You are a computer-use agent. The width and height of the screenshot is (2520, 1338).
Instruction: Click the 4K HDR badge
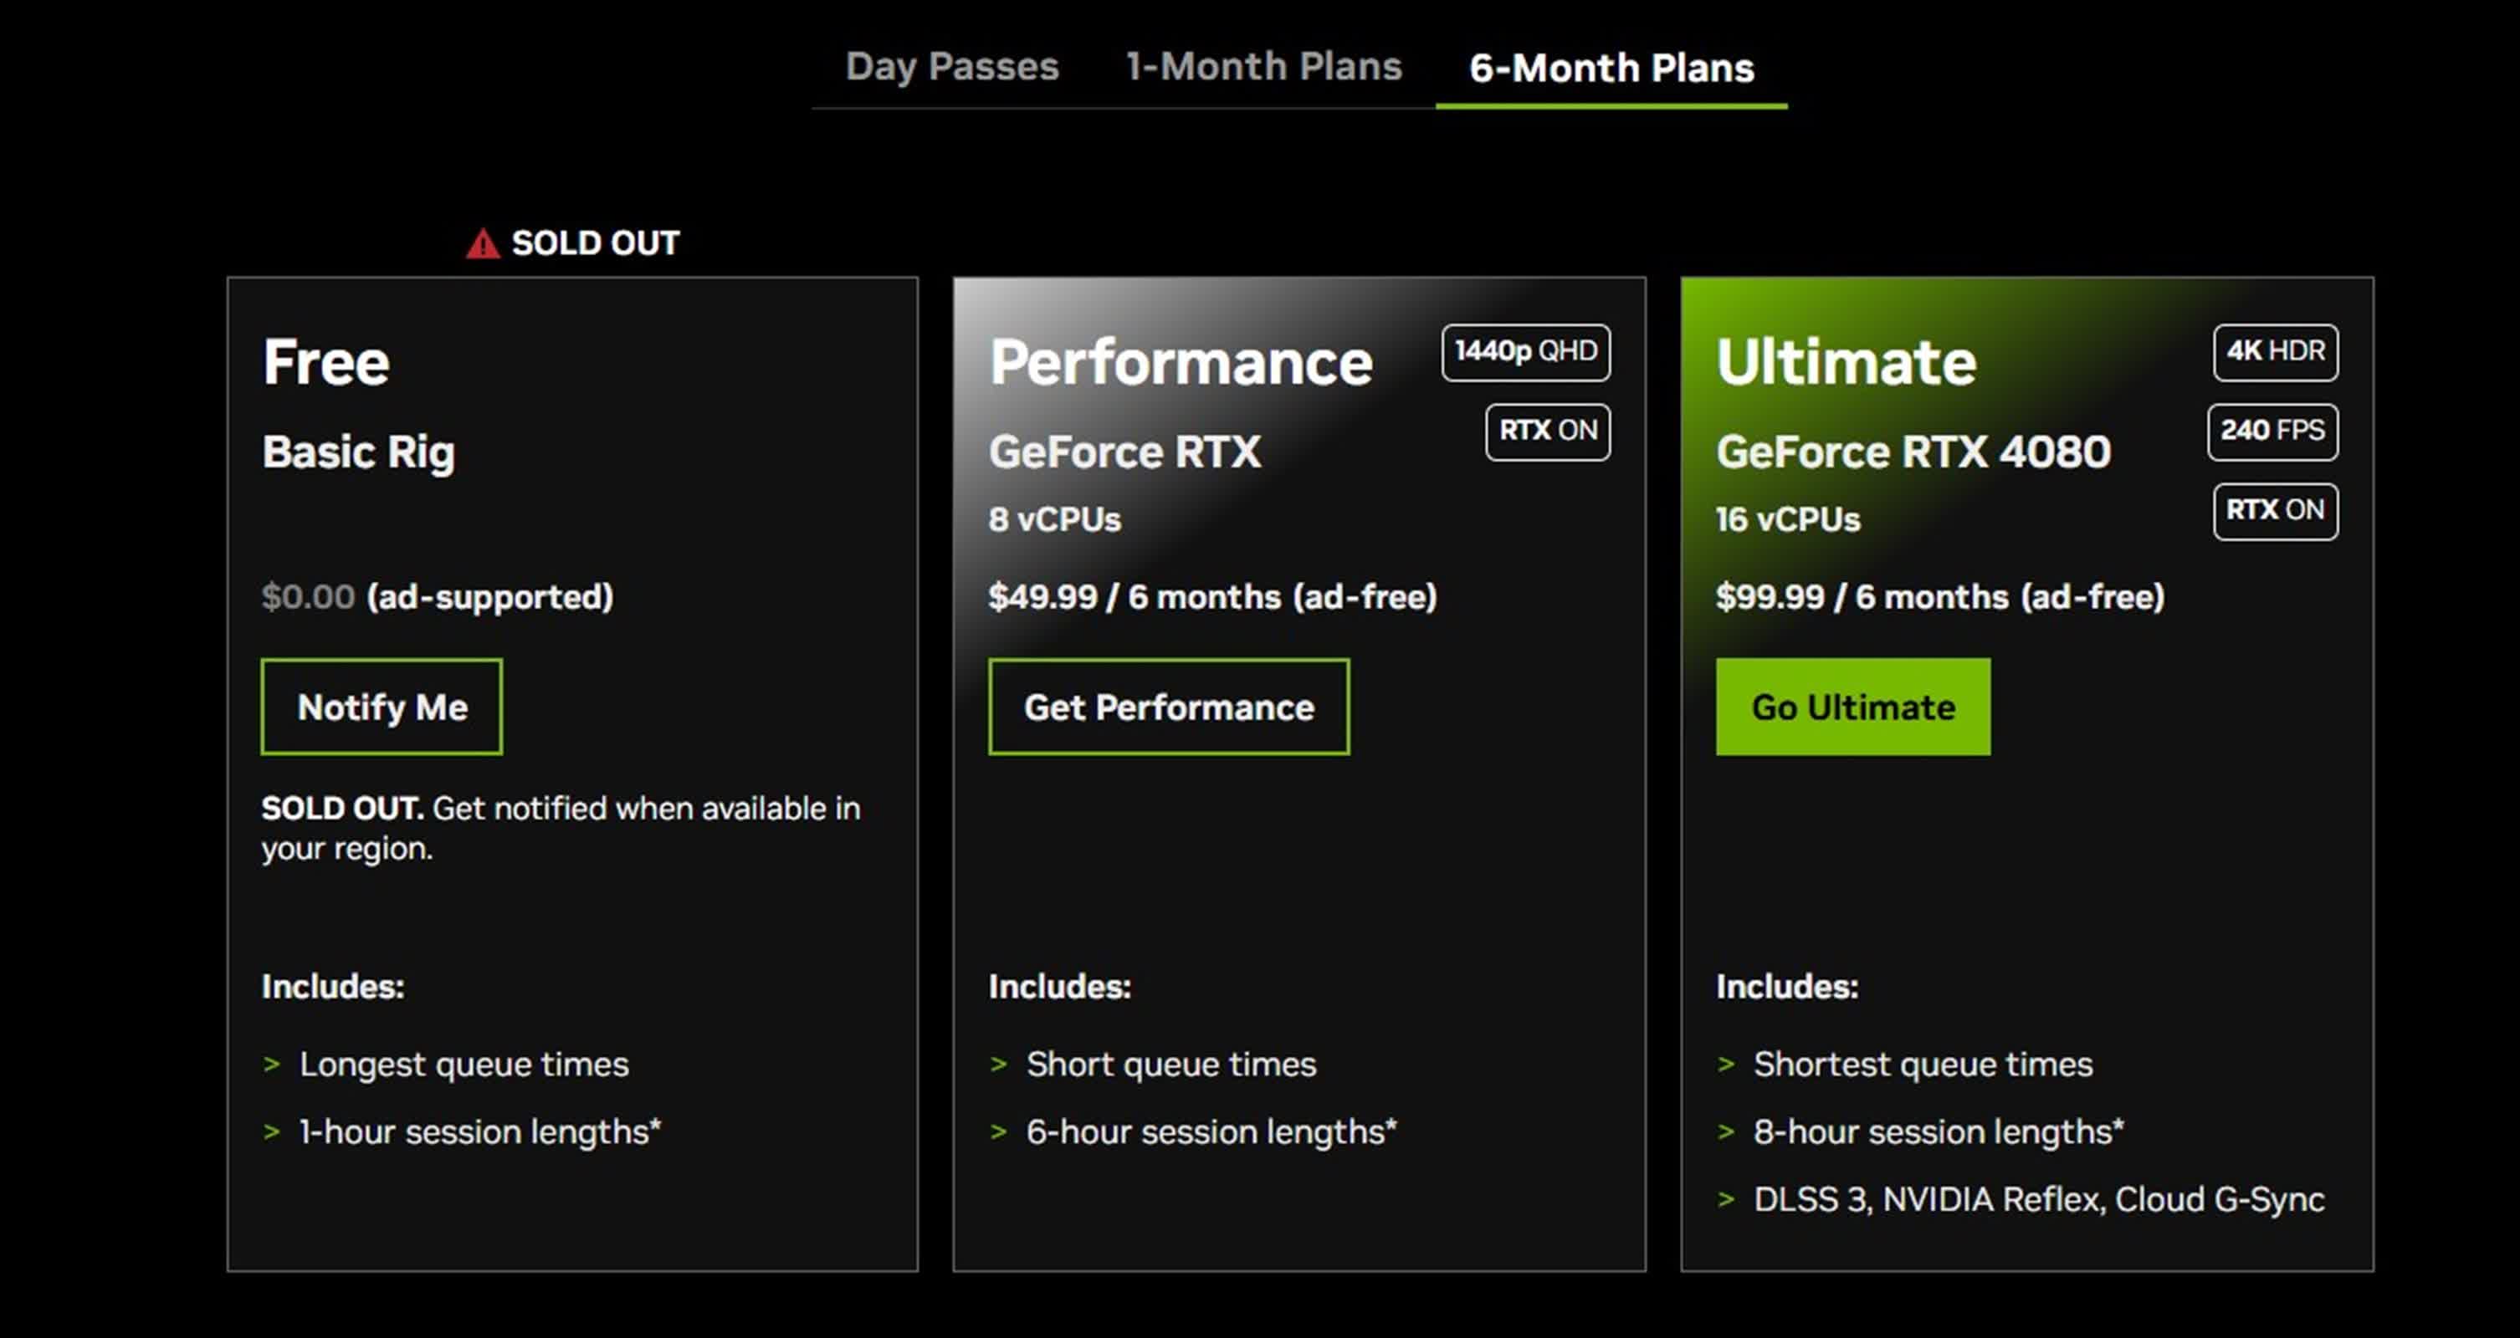(2275, 351)
